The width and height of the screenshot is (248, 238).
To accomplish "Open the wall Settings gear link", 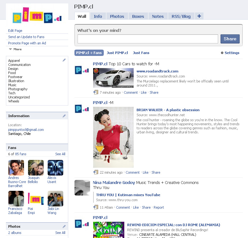I will [x=230, y=53].
